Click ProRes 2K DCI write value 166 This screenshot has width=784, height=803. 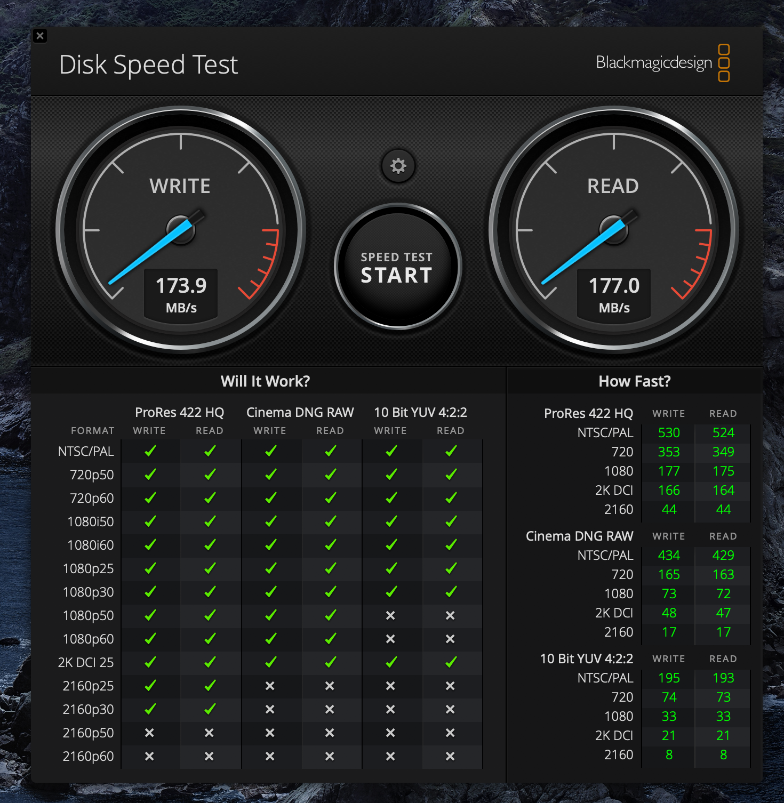pos(669,490)
